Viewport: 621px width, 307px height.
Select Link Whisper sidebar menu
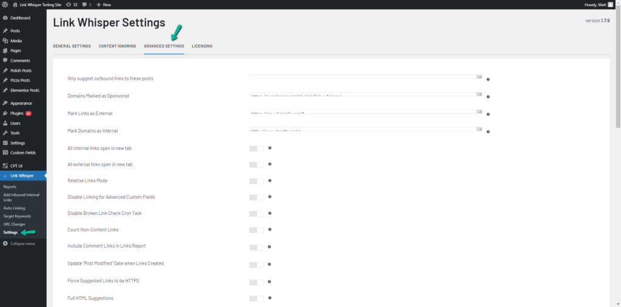pos(23,176)
